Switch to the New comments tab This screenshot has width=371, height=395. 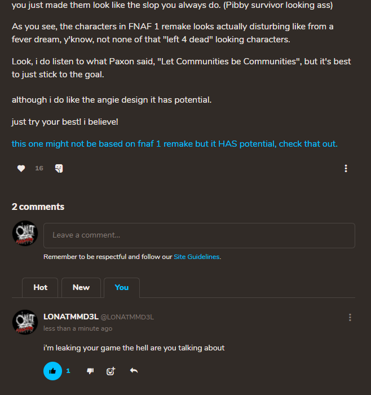tap(81, 287)
